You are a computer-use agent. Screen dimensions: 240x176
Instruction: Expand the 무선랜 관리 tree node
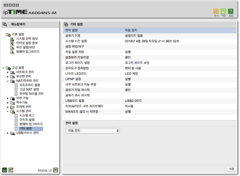[x=8, y=77]
